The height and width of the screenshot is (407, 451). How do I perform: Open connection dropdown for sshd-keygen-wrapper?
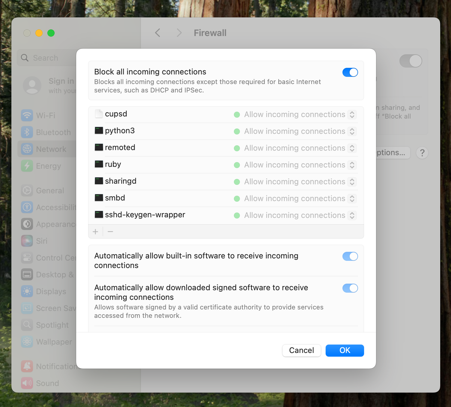pos(352,215)
